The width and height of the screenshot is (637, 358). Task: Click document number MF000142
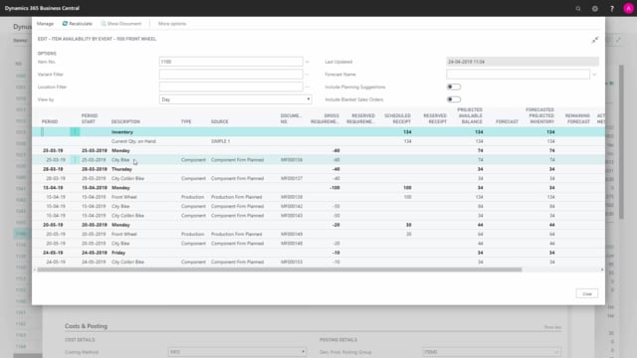pos(292,206)
